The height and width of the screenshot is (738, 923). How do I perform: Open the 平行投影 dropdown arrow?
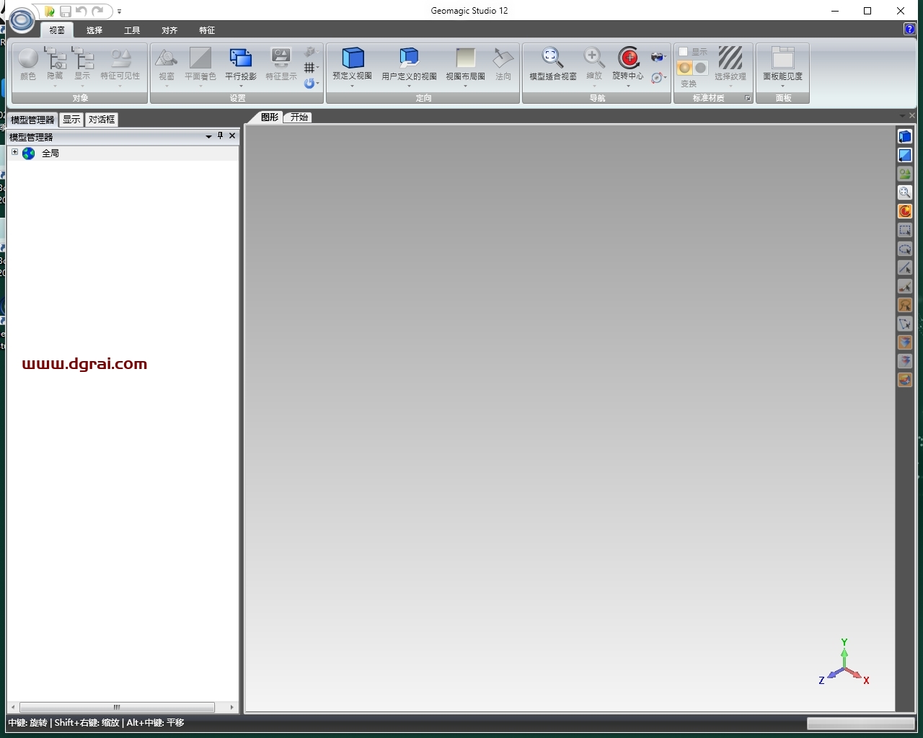[241, 86]
